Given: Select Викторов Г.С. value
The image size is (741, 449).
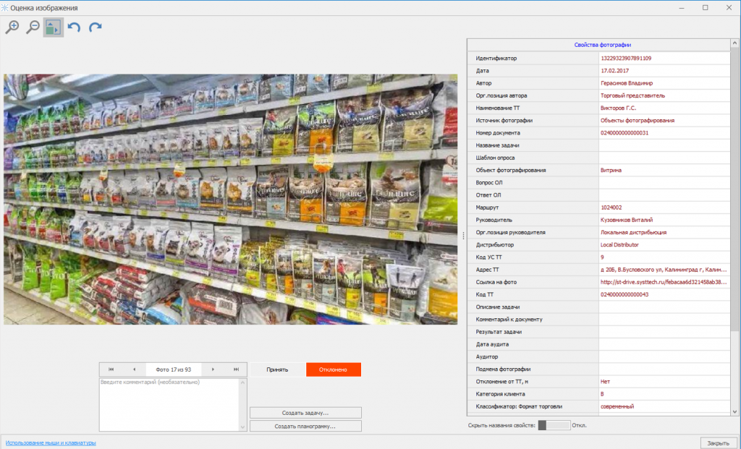Looking at the screenshot, I should point(618,108).
